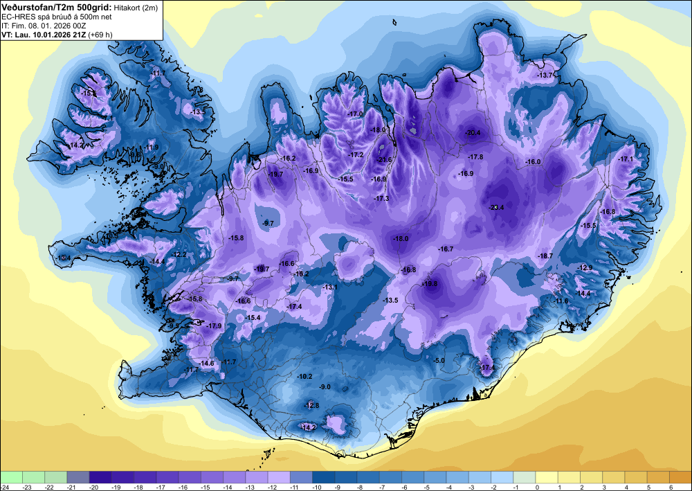Select the -11.6 reading
Screen dimensions: 692x491
561,301
